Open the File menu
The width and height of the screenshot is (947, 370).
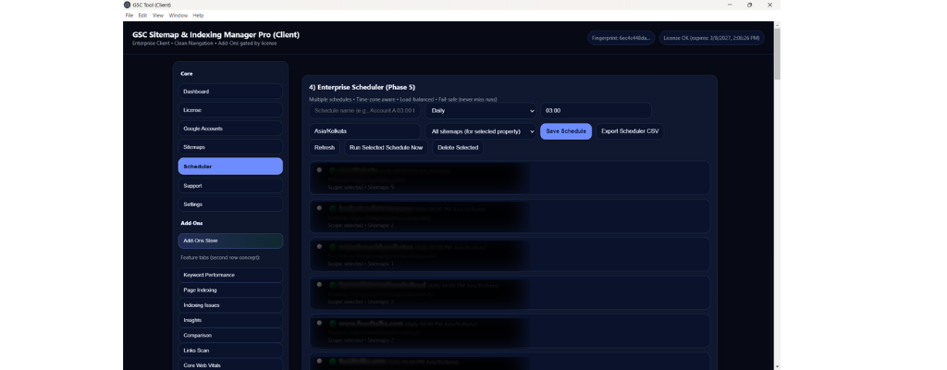129,16
